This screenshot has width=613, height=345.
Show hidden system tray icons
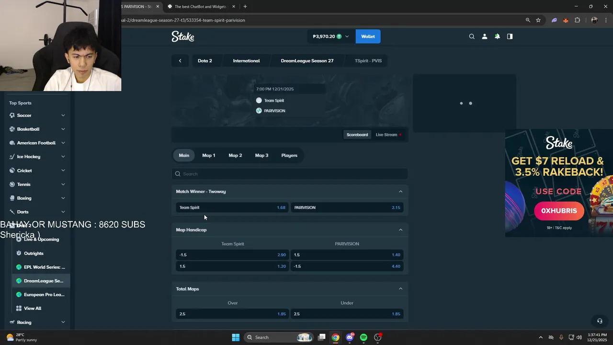click(541, 337)
